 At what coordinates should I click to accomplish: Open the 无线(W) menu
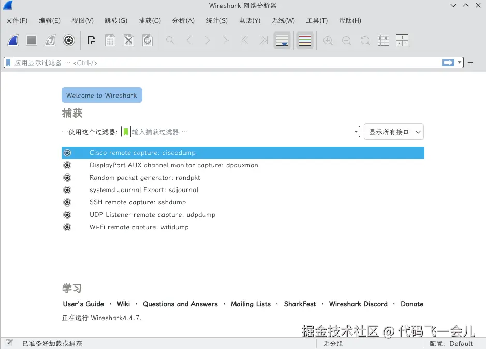[x=283, y=21]
